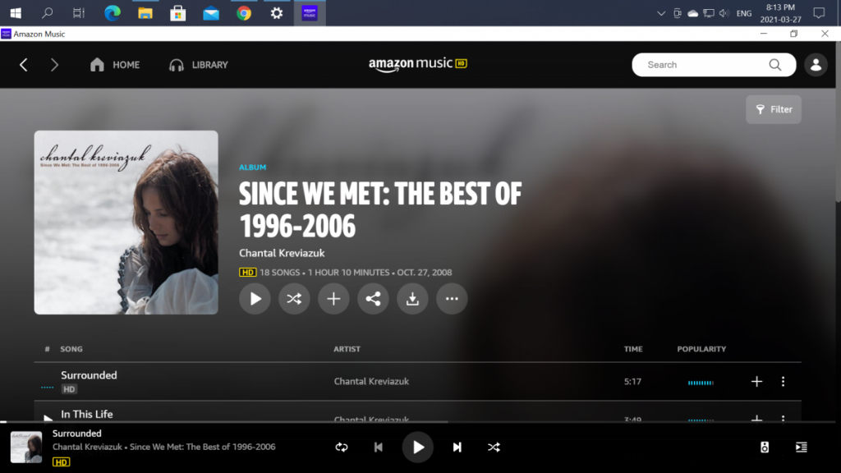Switch input language via ENG
The width and height of the screenshot is (841, 473).
point(744,13)
